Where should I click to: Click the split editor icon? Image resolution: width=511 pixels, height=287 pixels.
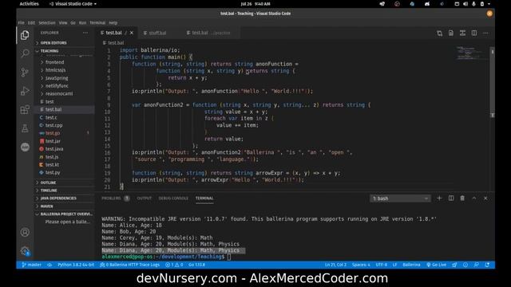point(474,33)
